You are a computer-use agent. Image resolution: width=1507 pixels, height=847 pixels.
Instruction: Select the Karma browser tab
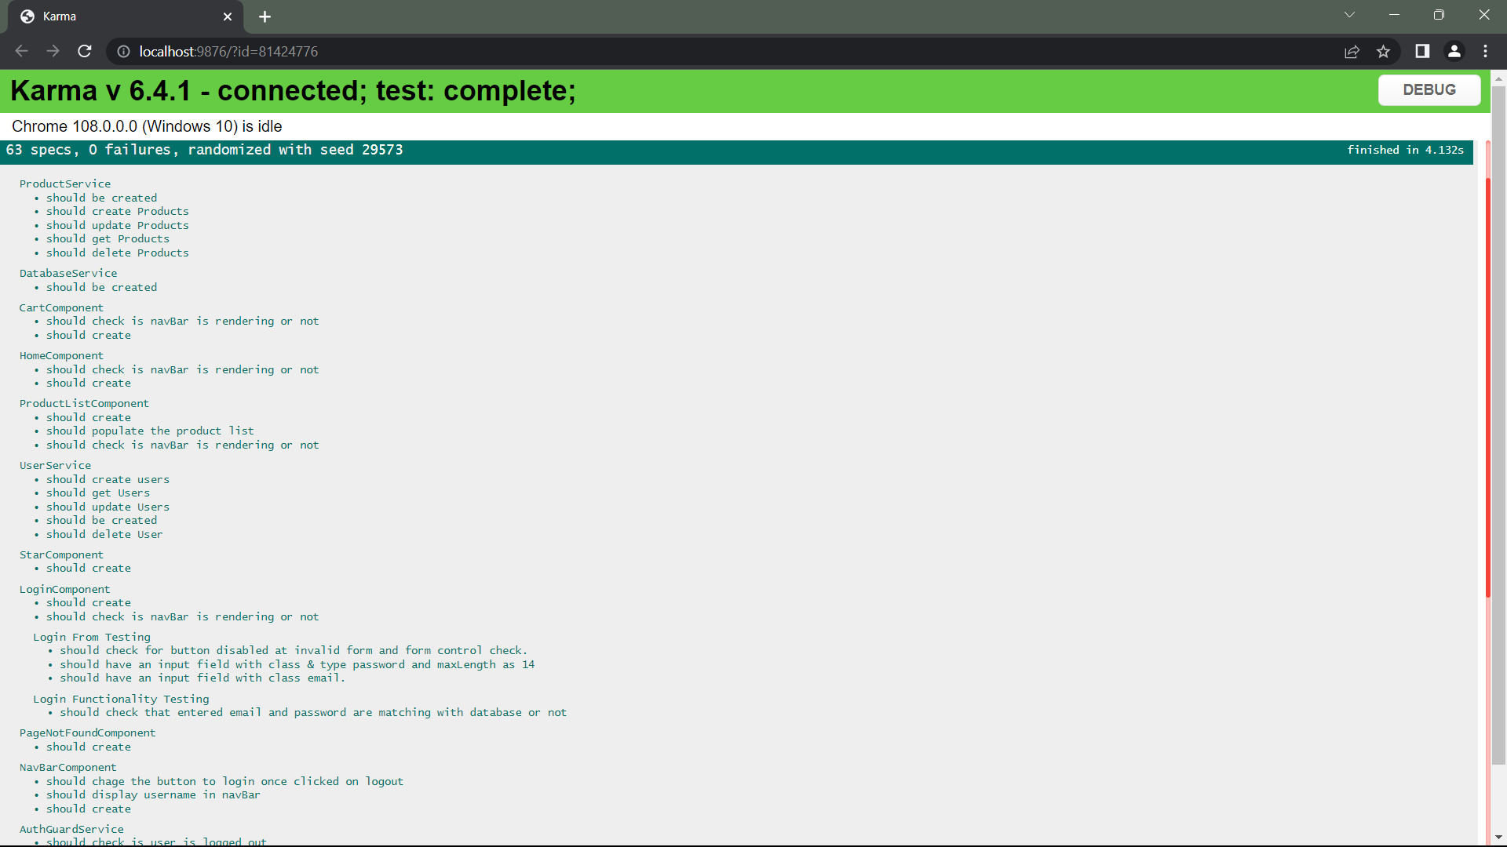(126, 16)
